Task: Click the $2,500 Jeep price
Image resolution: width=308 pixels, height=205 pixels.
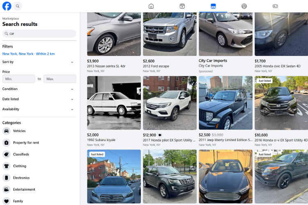Action: 205,135
